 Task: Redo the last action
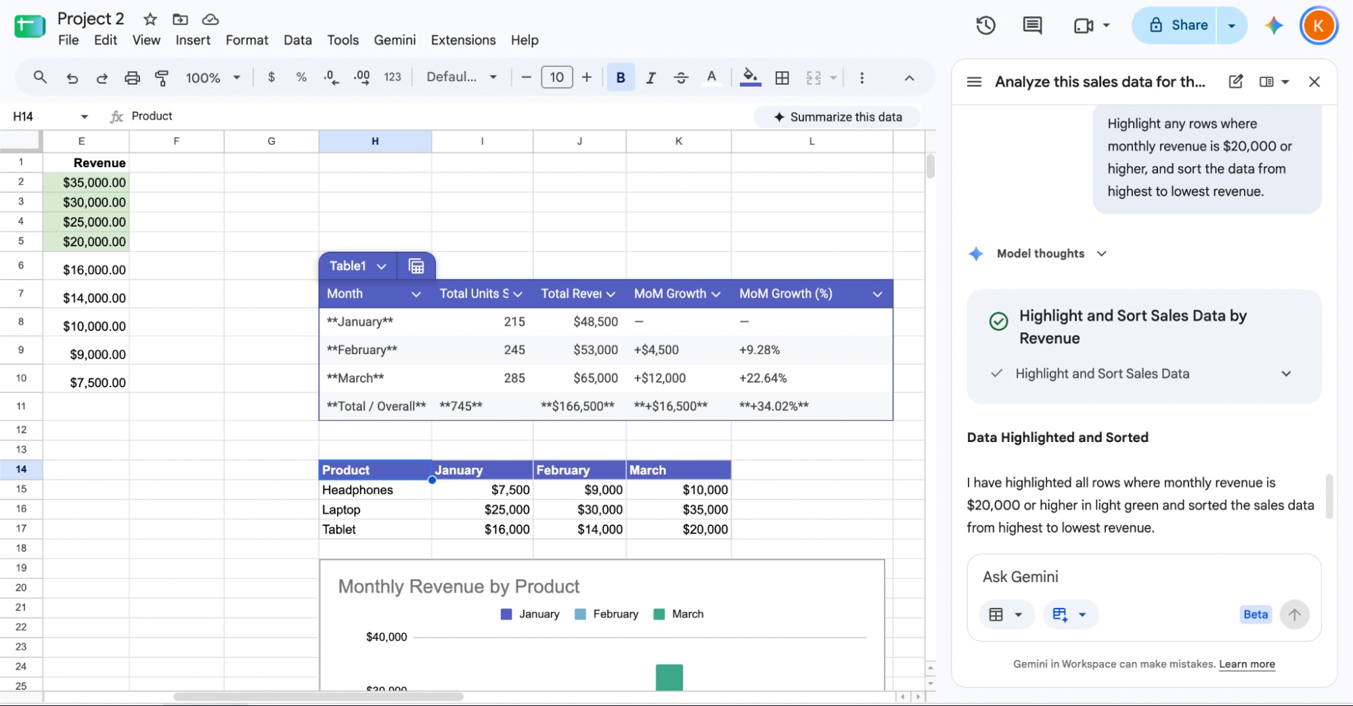102,78
